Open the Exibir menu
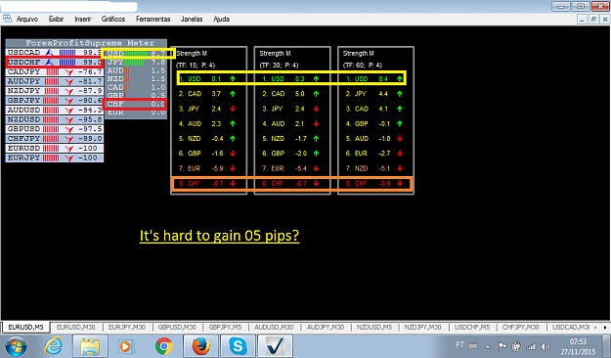This screenshot has height=358, width=611. [x=56, y=19]
